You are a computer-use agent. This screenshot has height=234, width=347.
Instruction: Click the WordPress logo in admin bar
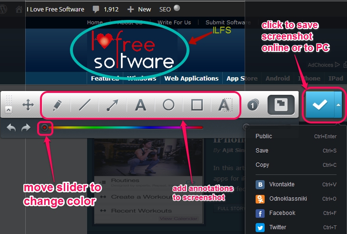click(3, 10)
